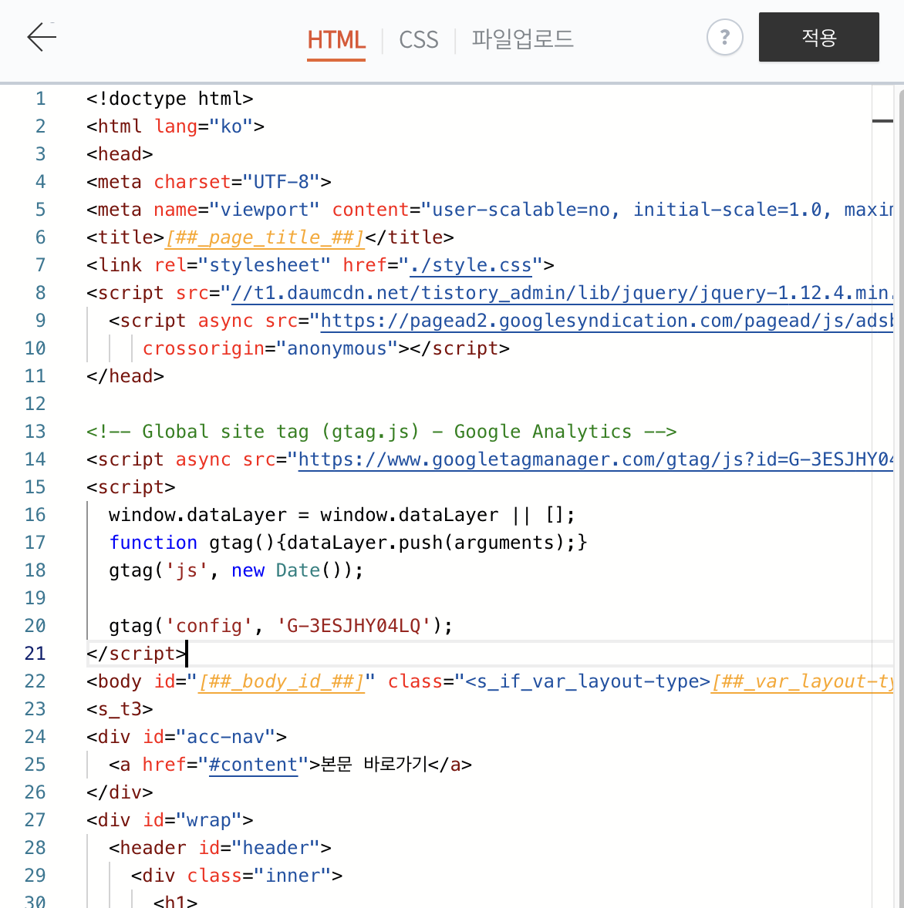Open the 파일업로드 tab
904x908 pixels.
[522, 39]
